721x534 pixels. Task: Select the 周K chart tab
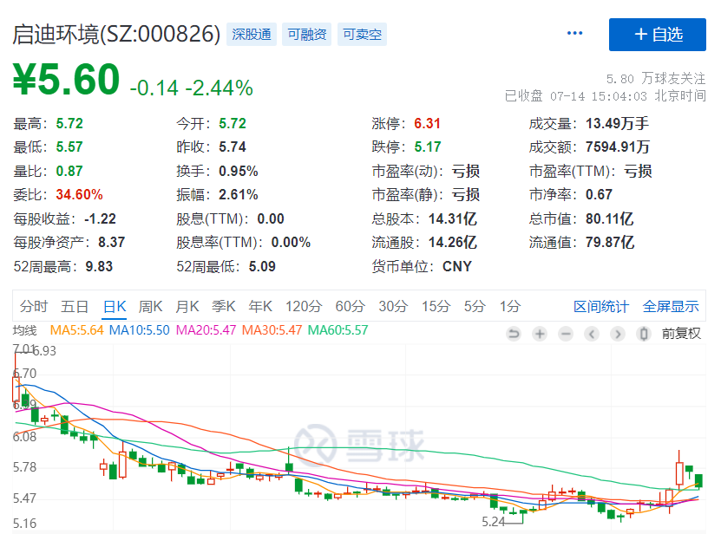[x=151, y=306]
